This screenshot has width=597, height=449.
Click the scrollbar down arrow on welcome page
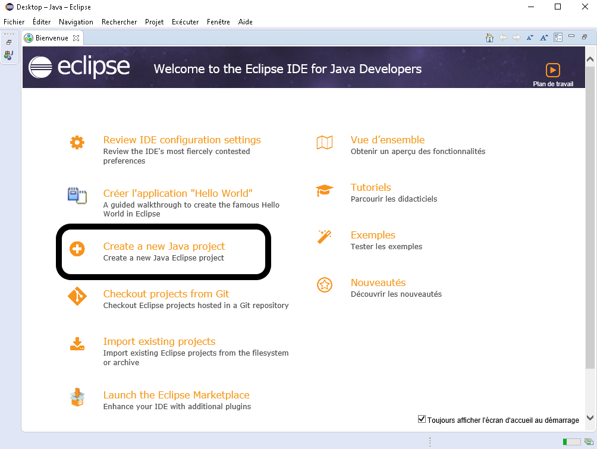tap(590, 417)
